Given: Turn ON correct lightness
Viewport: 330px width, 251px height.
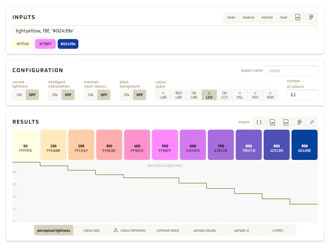Looking at the screenshot, I should pos(19,95).
